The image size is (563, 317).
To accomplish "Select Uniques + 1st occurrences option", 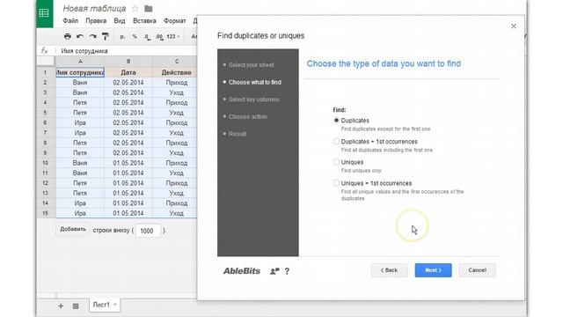I will coord(336,183).
